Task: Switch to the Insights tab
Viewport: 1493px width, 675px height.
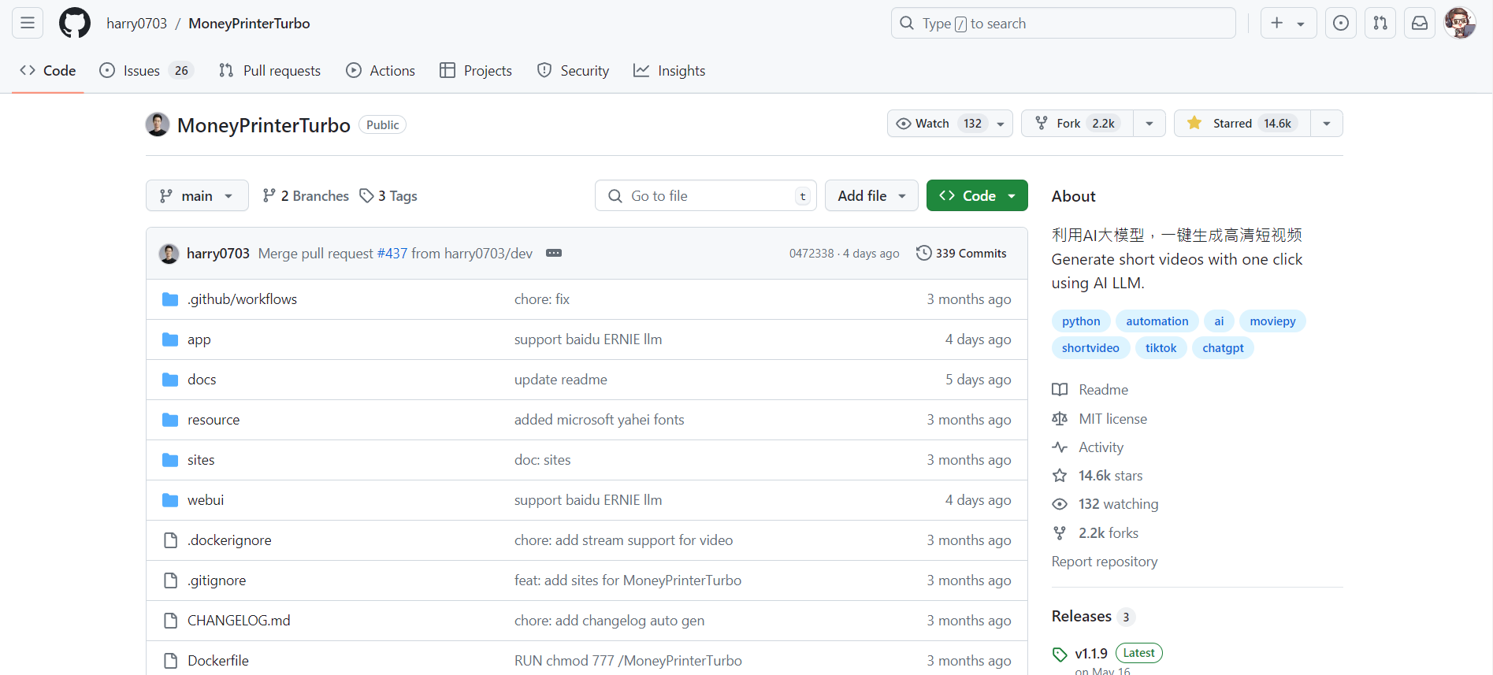Action: pos(670,70)
